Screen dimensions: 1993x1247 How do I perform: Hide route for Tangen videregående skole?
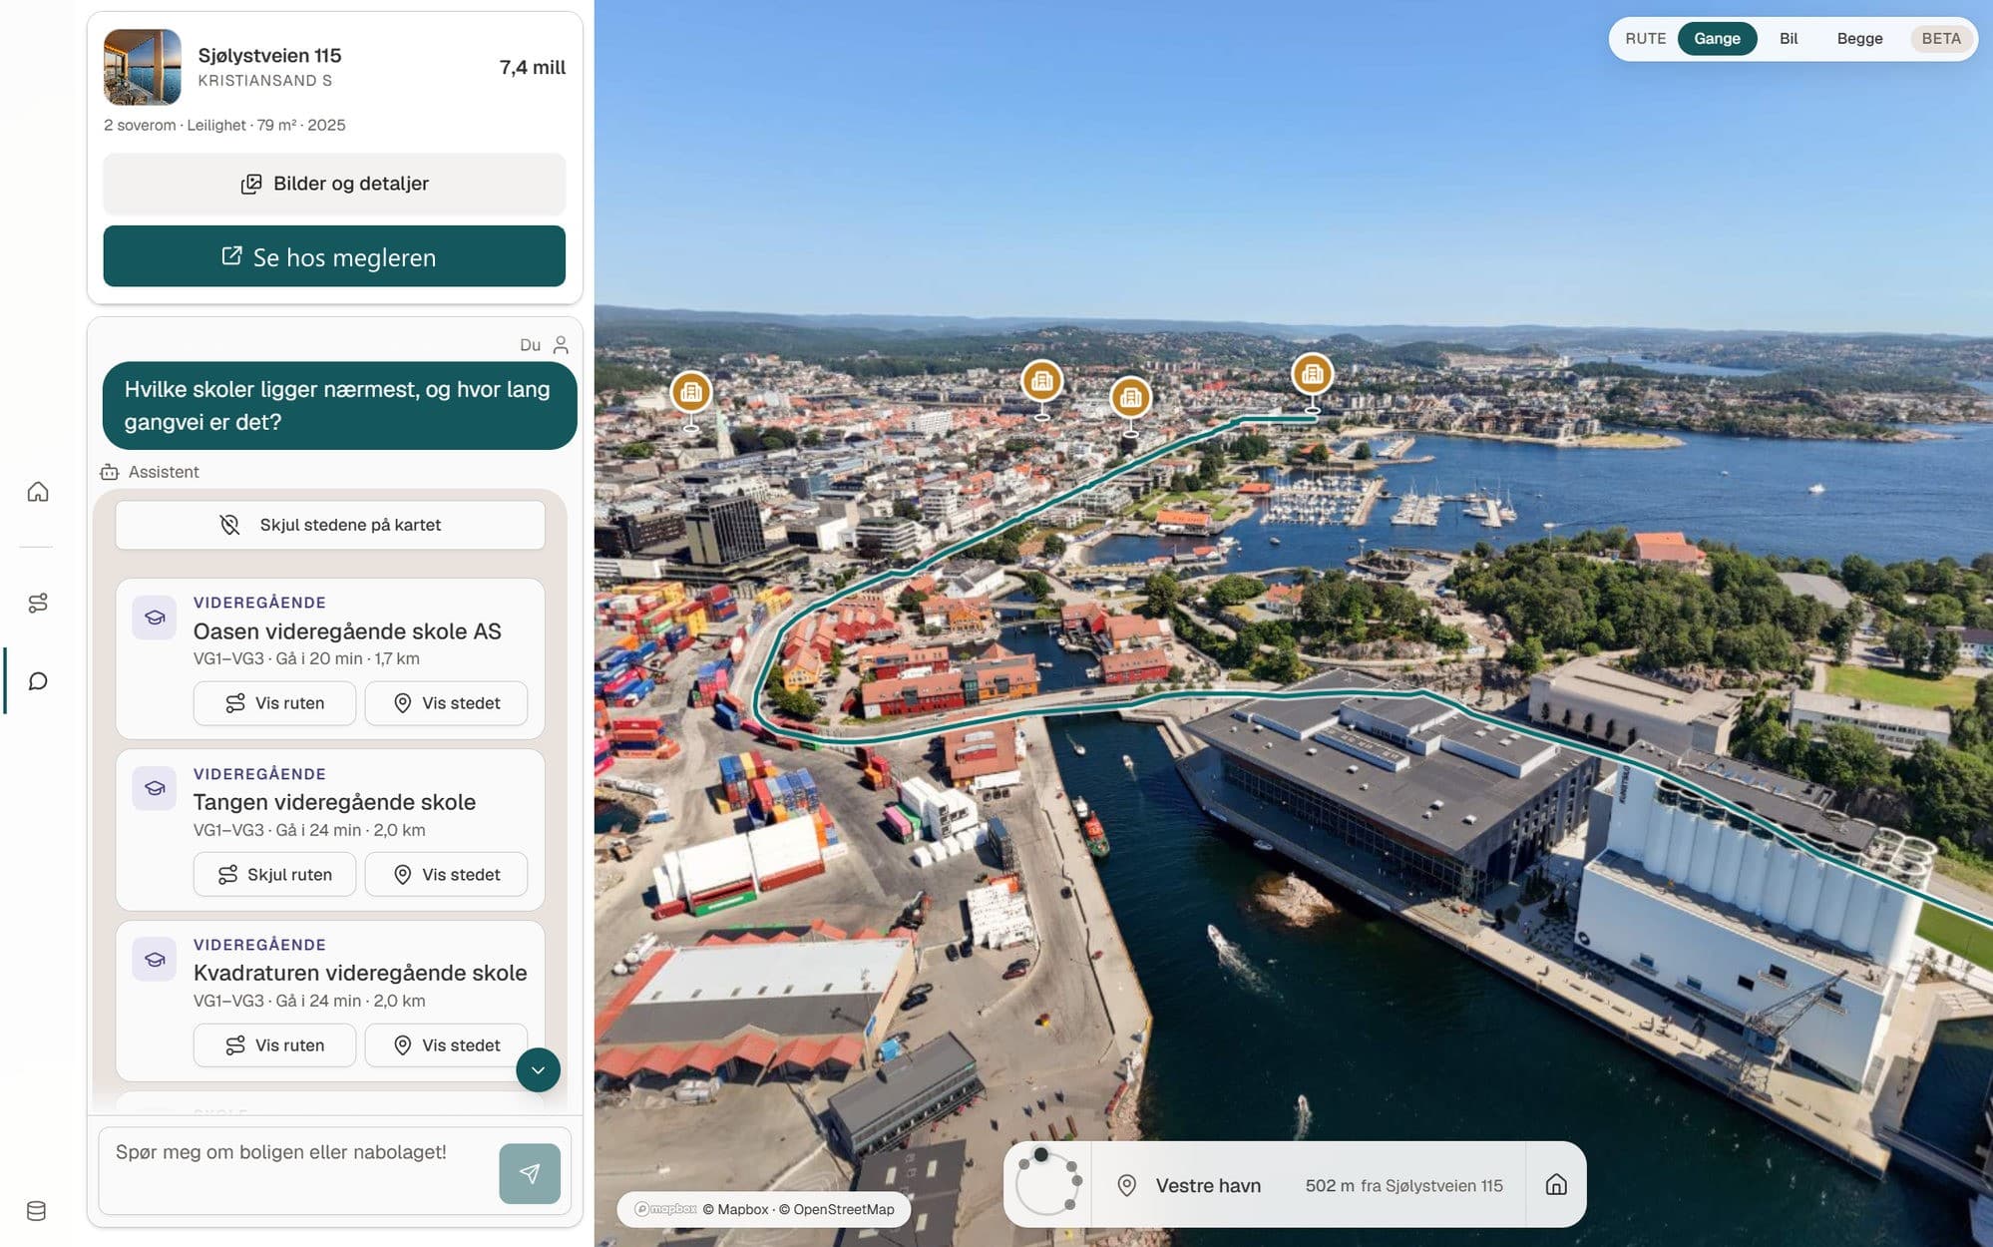click(274, 875)
